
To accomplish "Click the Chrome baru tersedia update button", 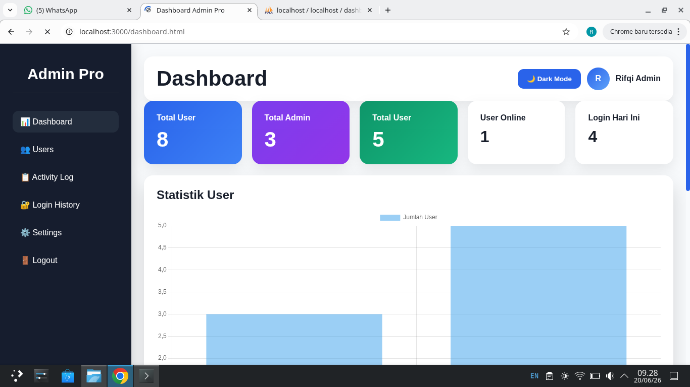I will pyautogui.click(x=641, y=32).
